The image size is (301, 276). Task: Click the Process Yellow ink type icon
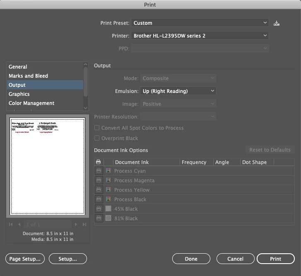[108, 189]
